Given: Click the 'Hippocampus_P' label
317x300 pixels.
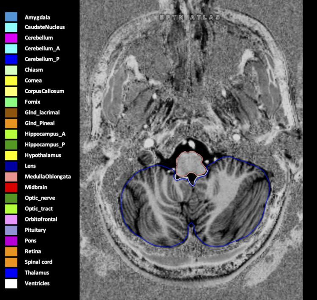Looking at the screenshot, I should pos(45,145).
